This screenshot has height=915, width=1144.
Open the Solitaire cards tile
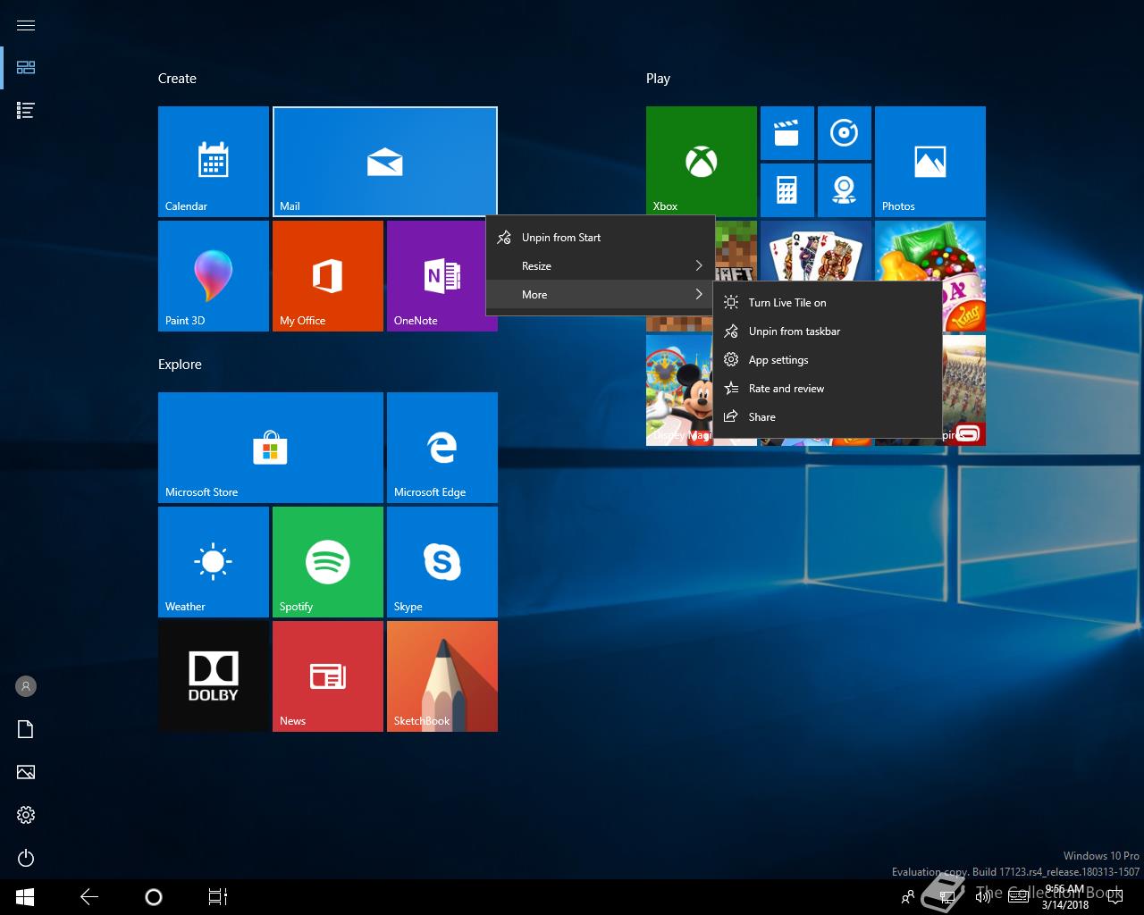[816, 250]
